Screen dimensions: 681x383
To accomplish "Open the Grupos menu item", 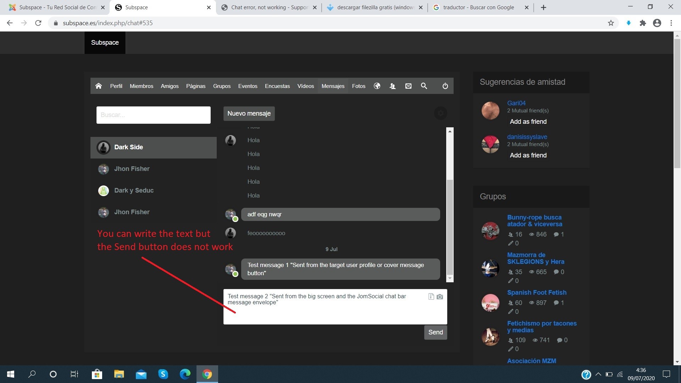I will tap(222, 86).
